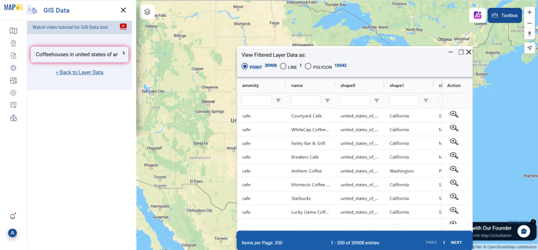
Task: Focus the shape0 filter input
Action: pyautogui.click(x=355, y=101)
